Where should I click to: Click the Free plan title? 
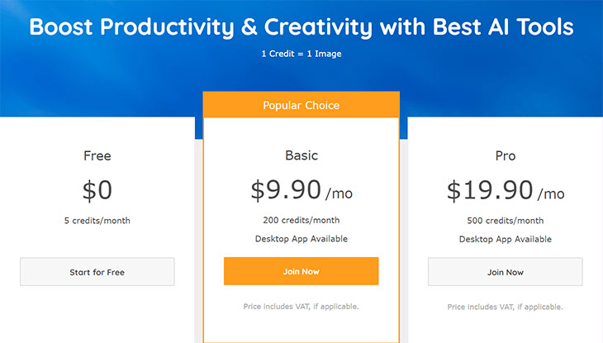click(x=97, y=155)
